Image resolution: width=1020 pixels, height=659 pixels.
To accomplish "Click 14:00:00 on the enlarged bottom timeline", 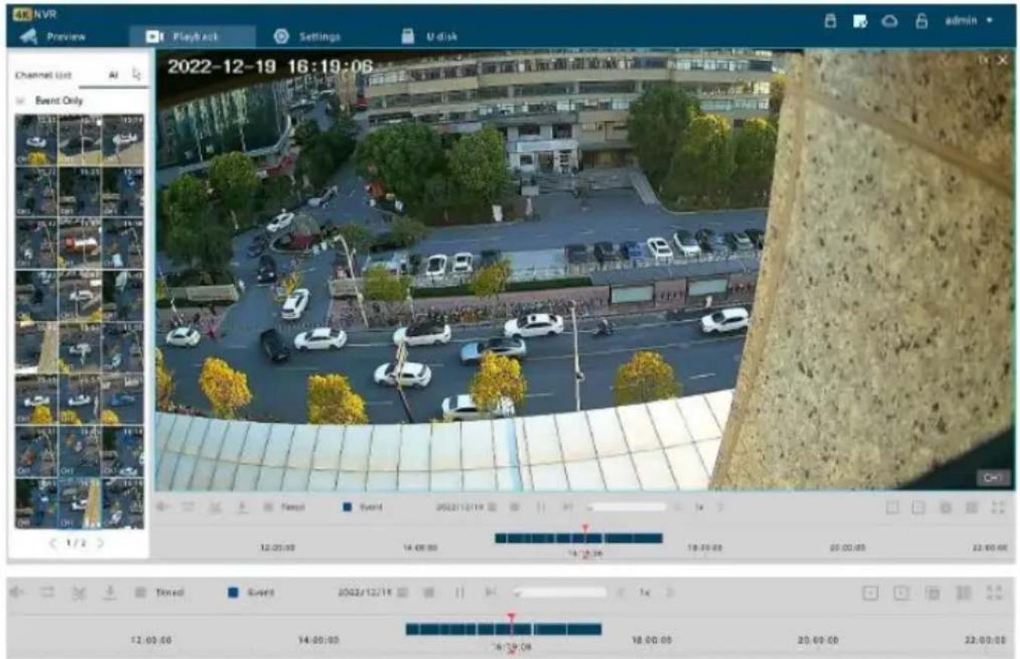I will tap(320, 640).
